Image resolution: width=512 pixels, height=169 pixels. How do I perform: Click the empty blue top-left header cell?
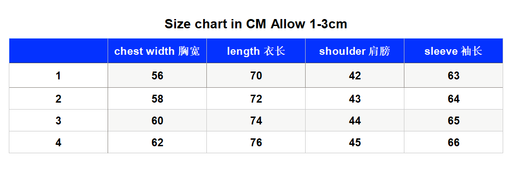(58, 51)
